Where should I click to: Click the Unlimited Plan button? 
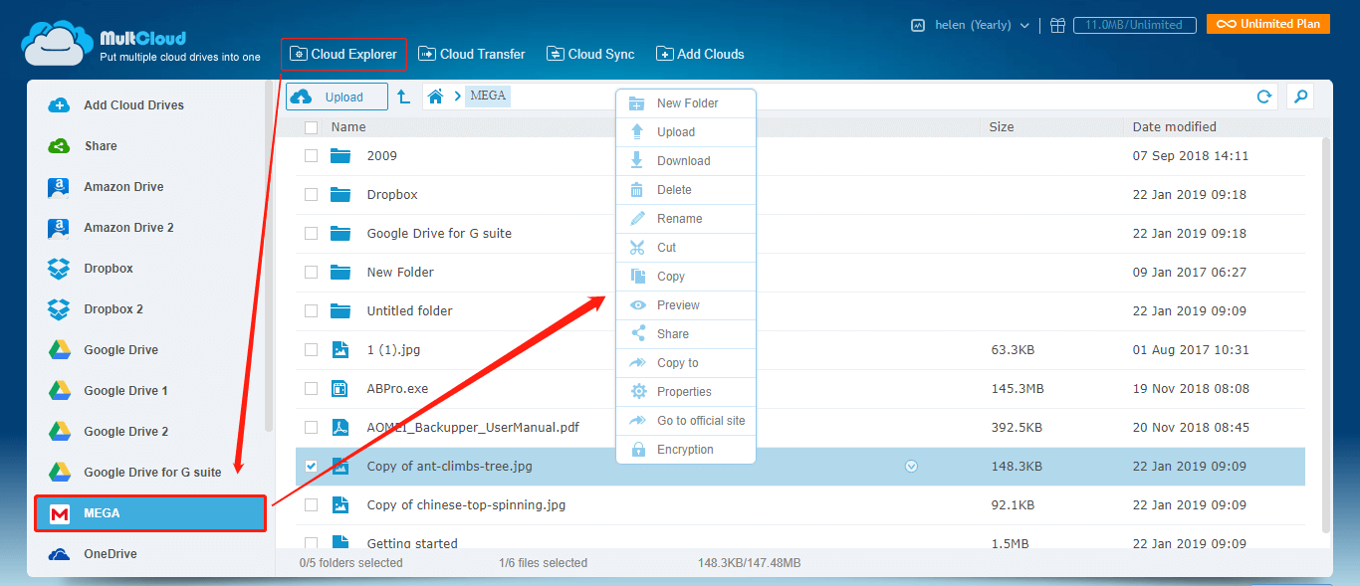pos(1267,23)
